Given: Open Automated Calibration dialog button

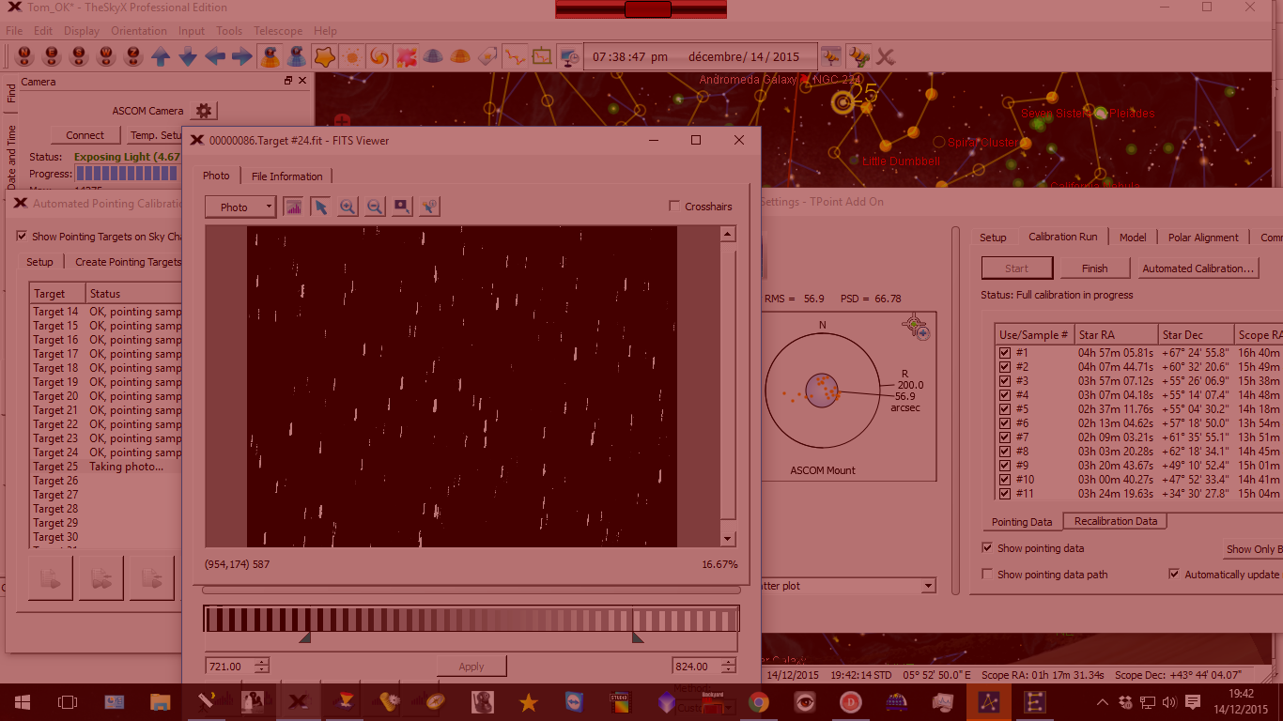Looking at the screenshot, I should click(1198, 268).
